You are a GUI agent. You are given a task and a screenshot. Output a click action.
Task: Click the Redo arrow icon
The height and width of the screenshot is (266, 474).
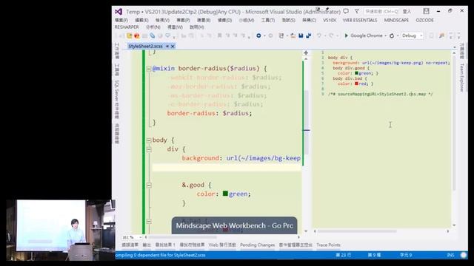(331, 35)
